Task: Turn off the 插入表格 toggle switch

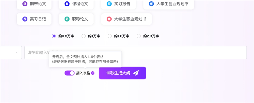Action: tap(70, 73)
